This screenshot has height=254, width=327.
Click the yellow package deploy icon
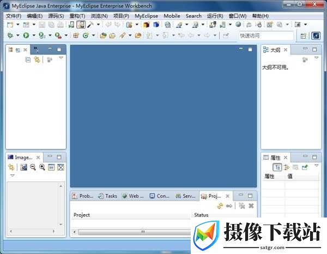coord(146,25)
